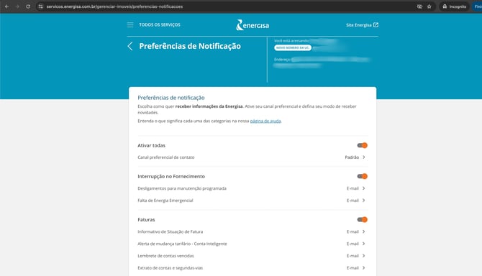Expand Alerta de mudança tarifária chevron
This screenshot has height=276, width=482.
tap(363, 244)
